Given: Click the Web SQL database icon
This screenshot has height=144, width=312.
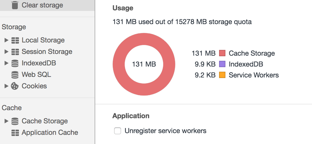Looking at the screenshot, I should [x=15, y=75].
